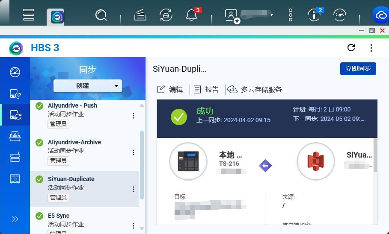Refresh the HBS 3 window
The height and width of the screenshot is (234, 389).
click(x=351, y=47)
